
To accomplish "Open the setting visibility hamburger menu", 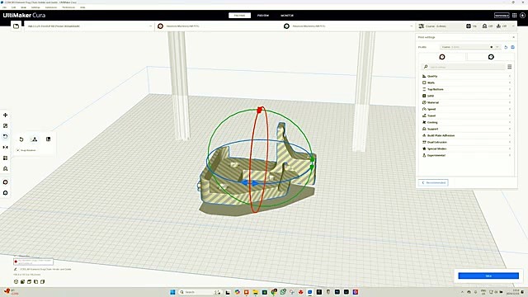I will click(x=510, y=67).
